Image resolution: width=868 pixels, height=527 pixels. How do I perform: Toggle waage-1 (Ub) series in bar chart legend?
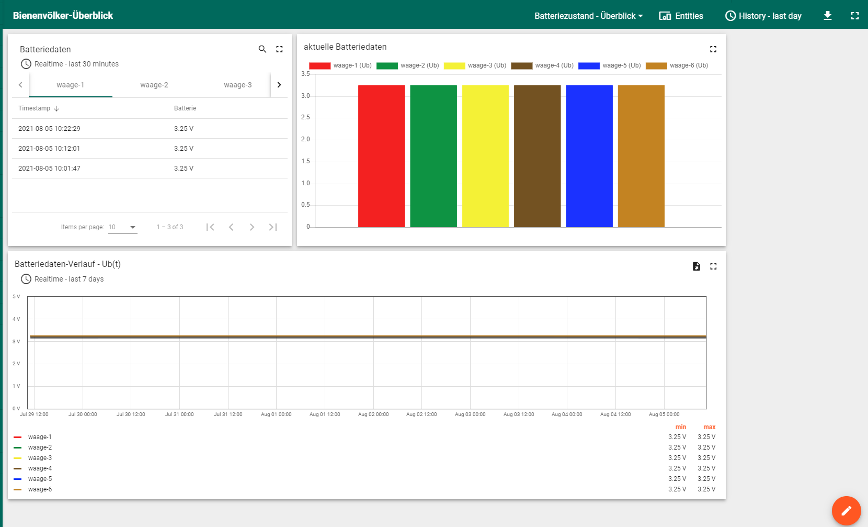(340, 65)
